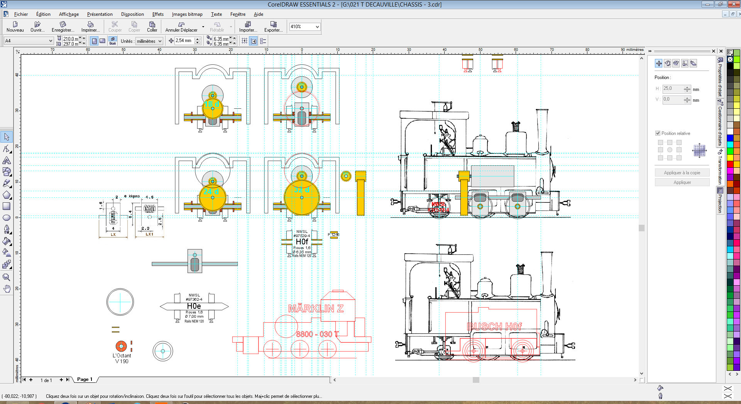Click Coller paste icon

(152, 26)
